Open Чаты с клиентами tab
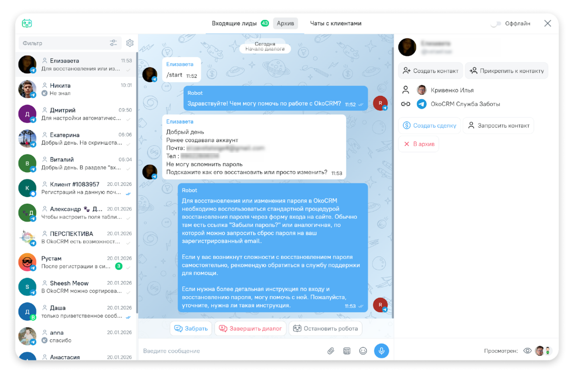The height and width of the screenshot is (379, 580). click(x=335, y=23)
